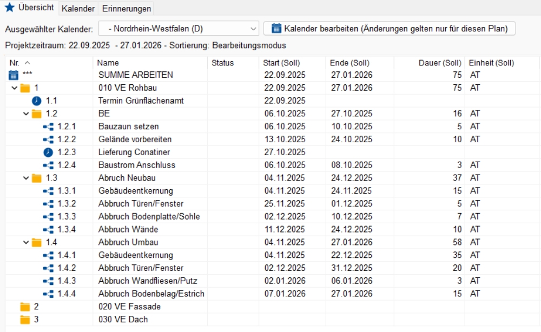541x332 pixels.
Task: Select the Termin Grünflächenamt name cell
Action: [x=150, y=101]
